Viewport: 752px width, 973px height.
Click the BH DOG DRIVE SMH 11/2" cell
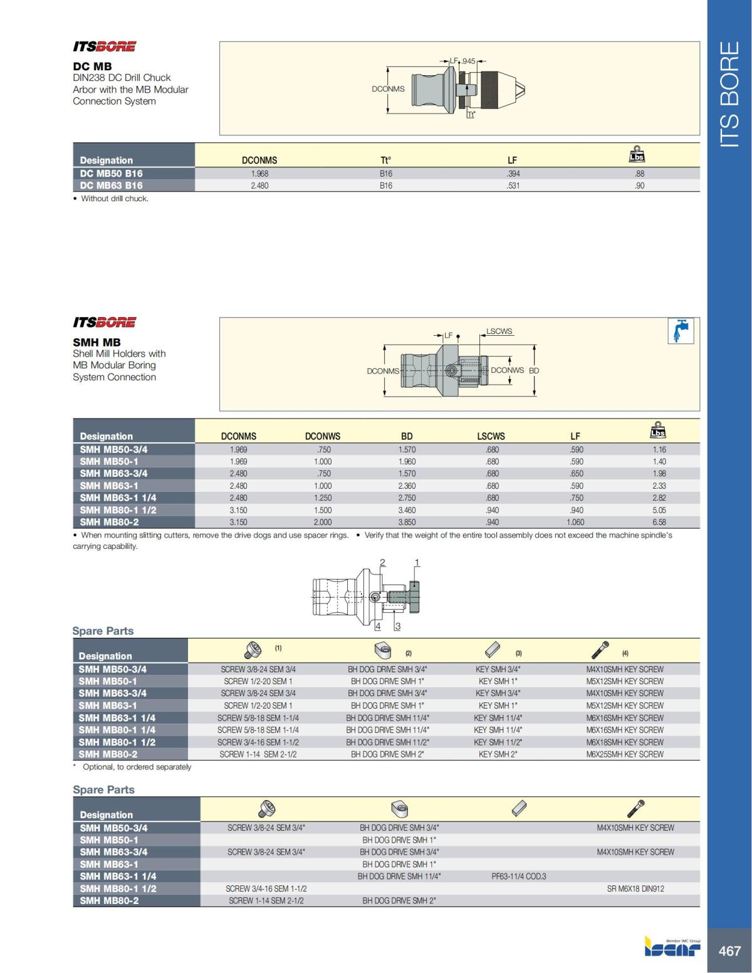[388, 742]
